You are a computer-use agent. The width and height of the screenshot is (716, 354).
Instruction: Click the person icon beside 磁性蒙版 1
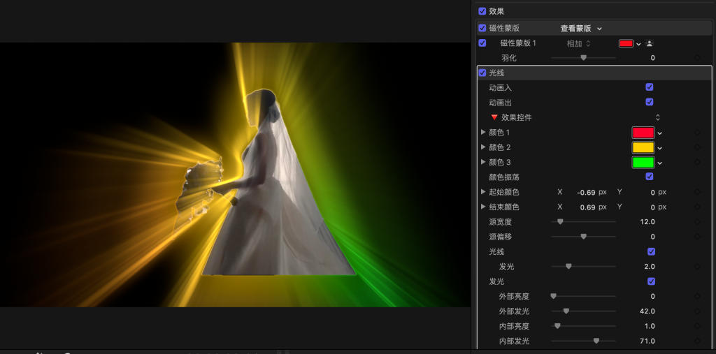[649, 43]
